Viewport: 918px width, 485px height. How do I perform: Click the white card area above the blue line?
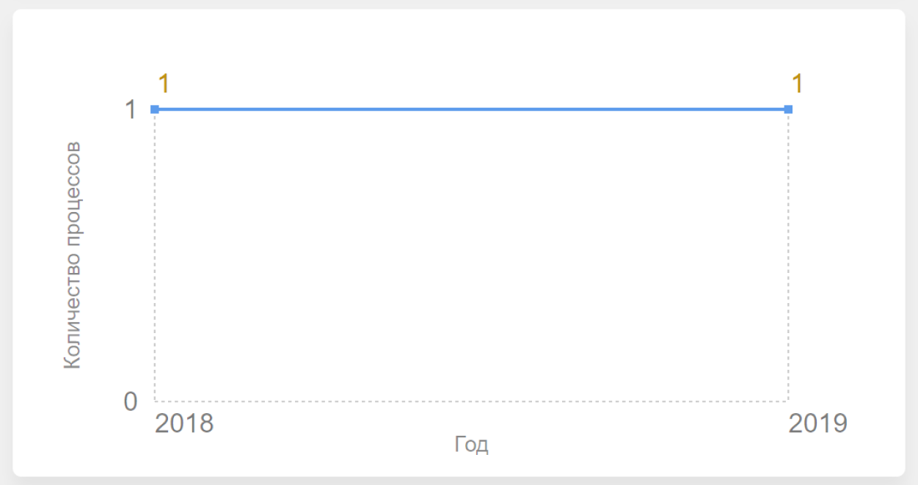471,51
